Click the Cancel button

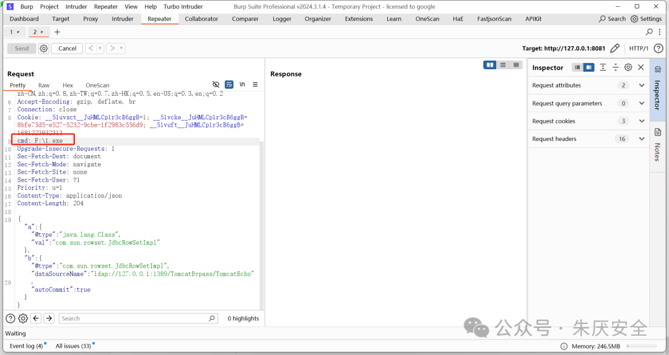(x=67, y=49)
